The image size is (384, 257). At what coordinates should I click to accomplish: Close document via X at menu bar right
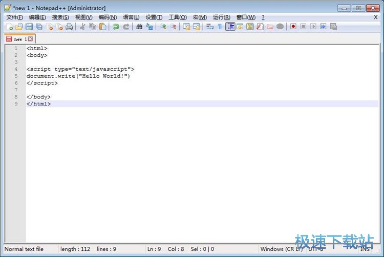click(376, 17)
